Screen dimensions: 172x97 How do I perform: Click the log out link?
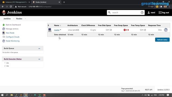point(164,13)
